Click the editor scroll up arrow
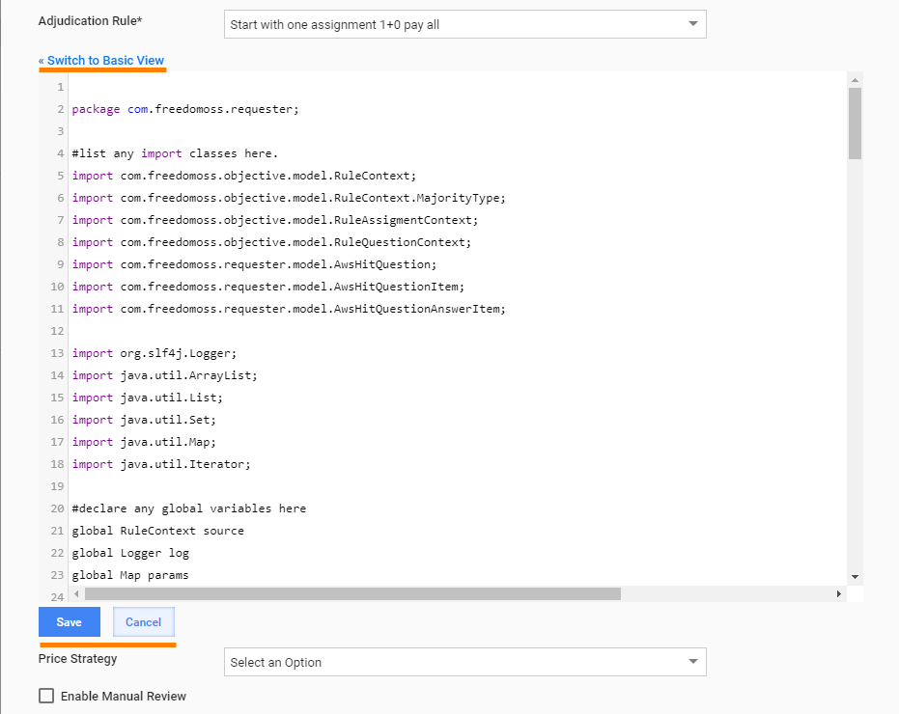Screen dimensions: 899x714 (x=855, y=80)
